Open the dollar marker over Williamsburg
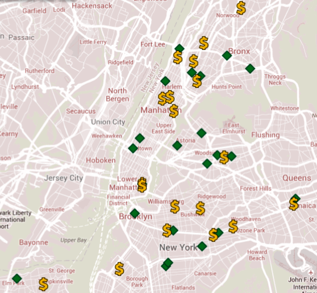 (x=175, y=207)
